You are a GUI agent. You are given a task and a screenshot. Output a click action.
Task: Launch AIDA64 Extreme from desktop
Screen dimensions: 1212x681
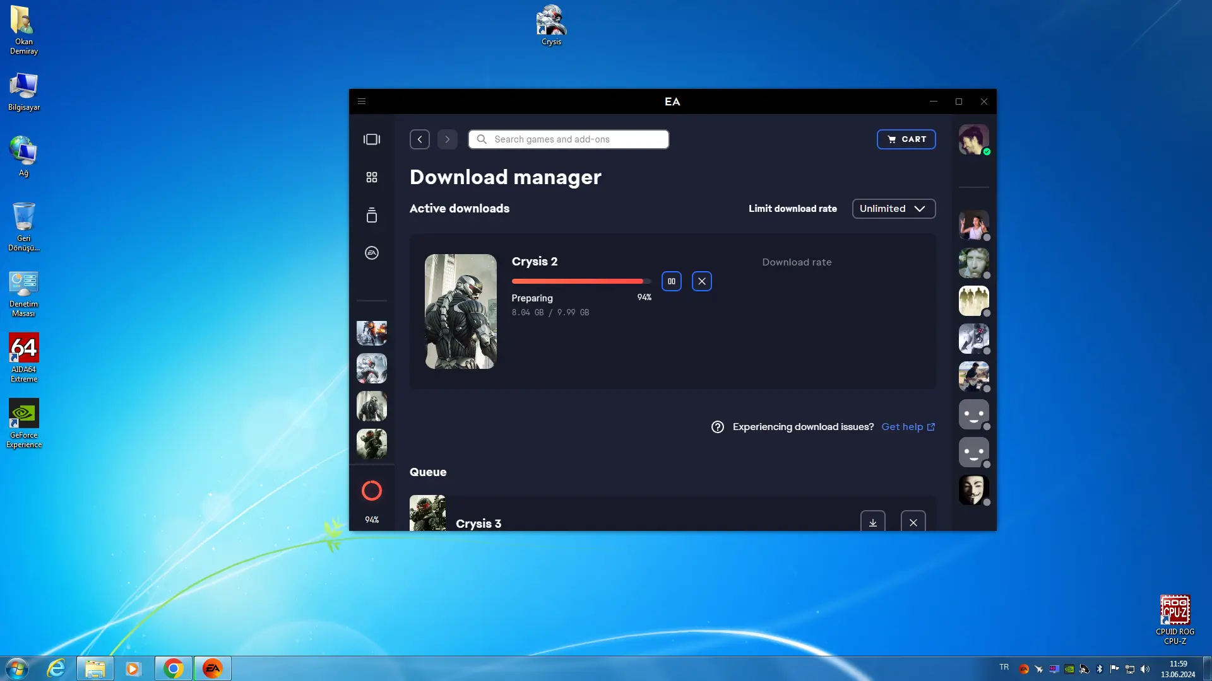[x=23, y=358]
